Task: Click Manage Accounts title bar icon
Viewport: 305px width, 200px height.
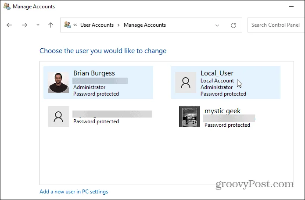Action: (7, 7)
